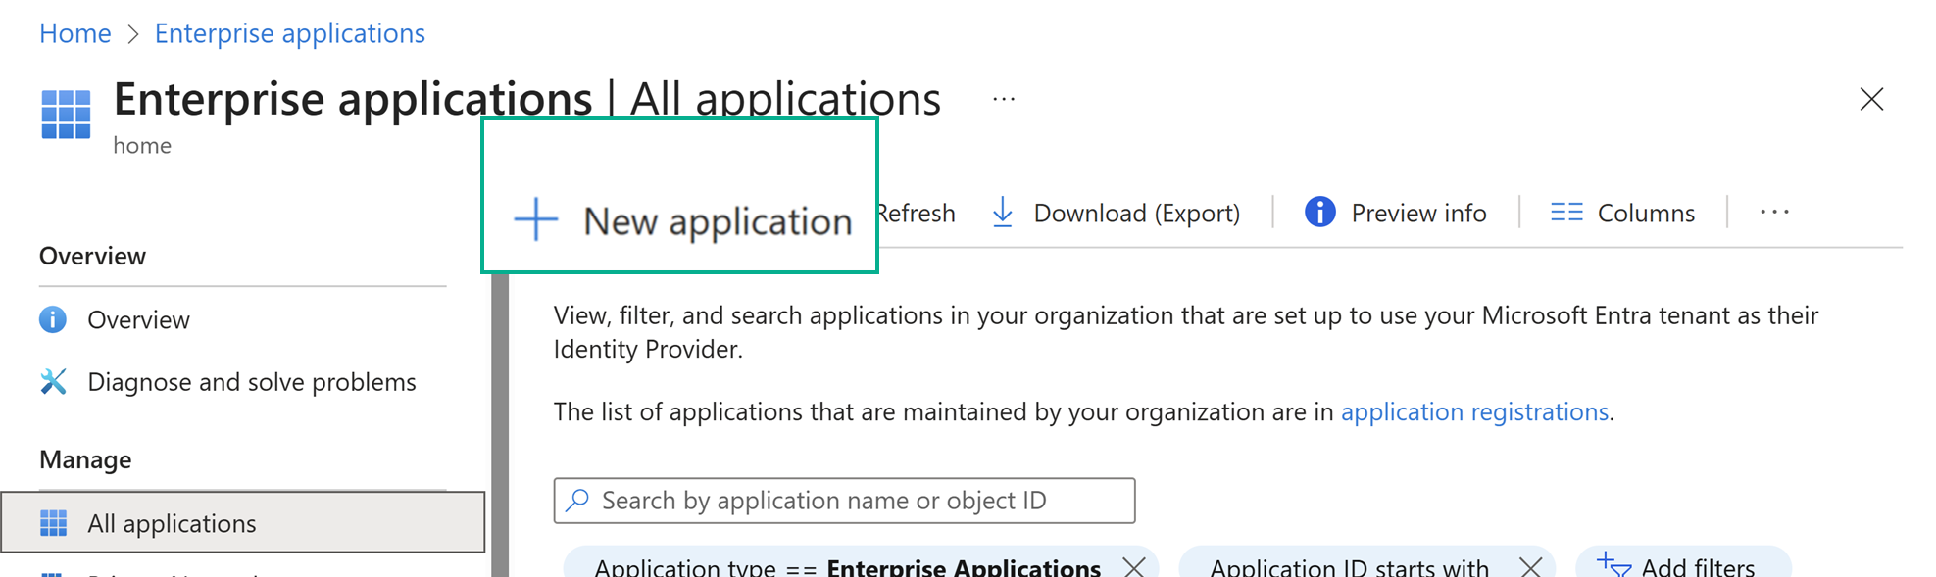
Task: Click the Overview info icon in sidebar
Action: click(x=53, y=319)
